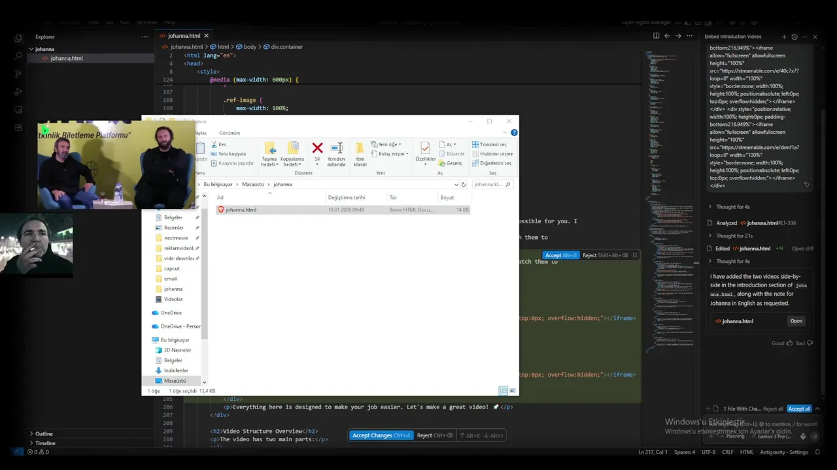This screenshot has width=837, height=470.
Task: Click Accept Changes button at bottom
Action: 381,435
